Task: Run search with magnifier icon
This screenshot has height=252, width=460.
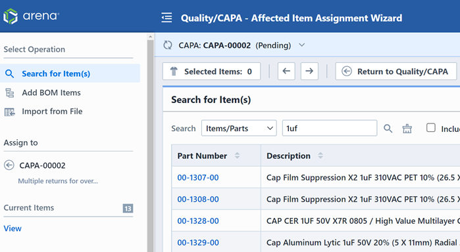Action: (388, 128)
